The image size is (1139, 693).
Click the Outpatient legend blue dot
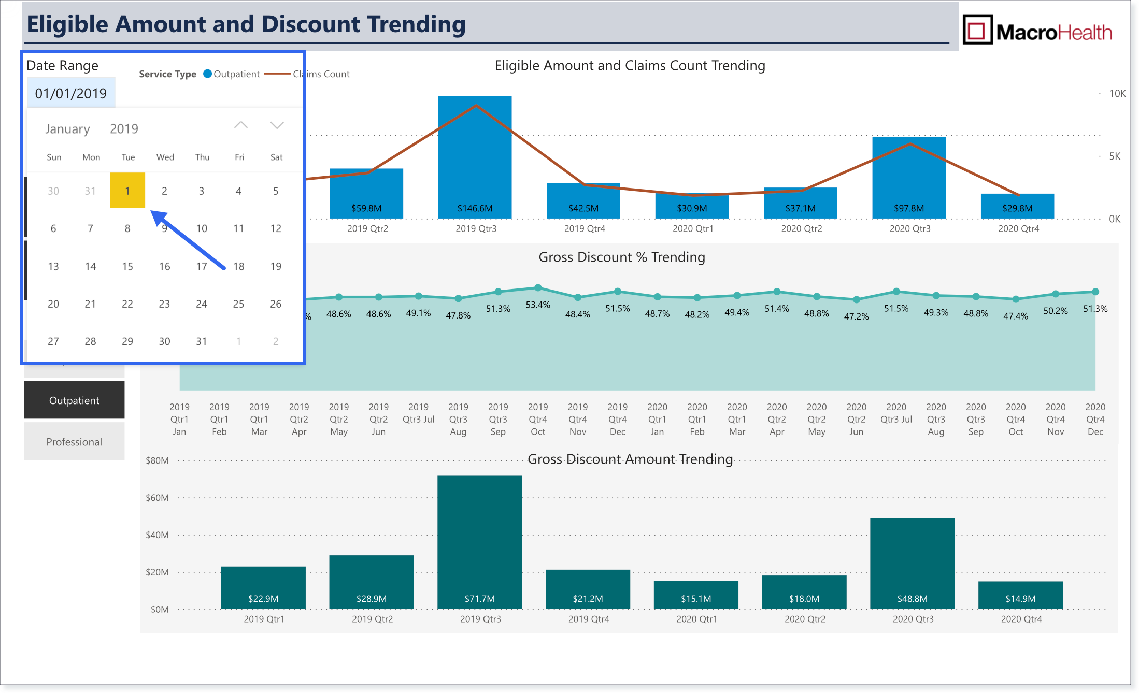coord(207,74)
